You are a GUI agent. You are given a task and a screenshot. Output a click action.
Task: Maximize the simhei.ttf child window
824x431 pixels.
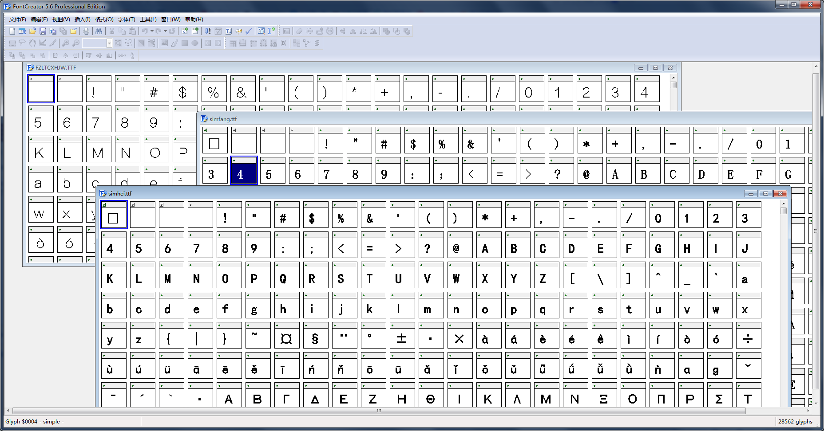click(765, 193)
